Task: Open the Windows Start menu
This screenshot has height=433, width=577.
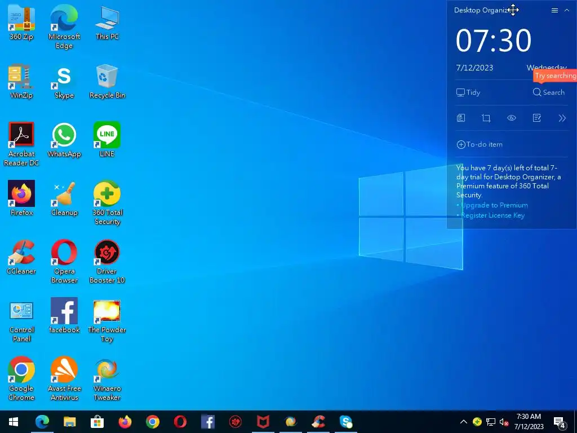Action: tap(14, 422)
